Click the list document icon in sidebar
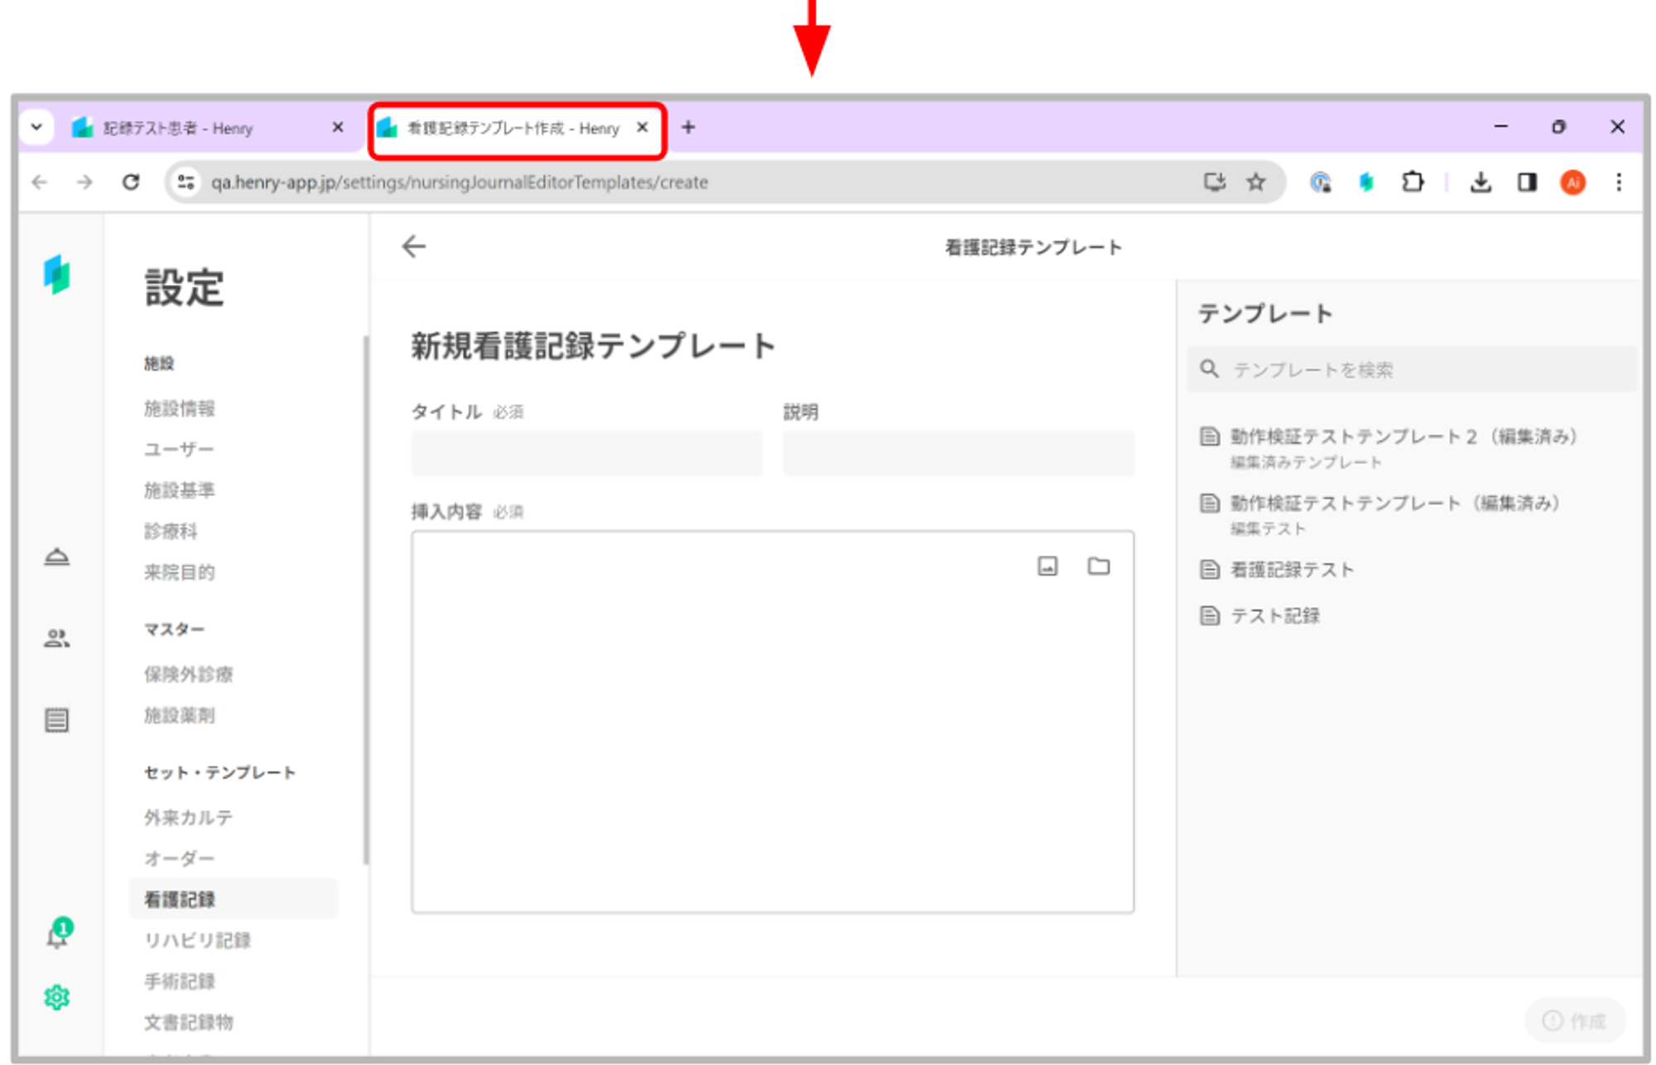This screenshot has height=1065, width=1656. coord(57,720)
